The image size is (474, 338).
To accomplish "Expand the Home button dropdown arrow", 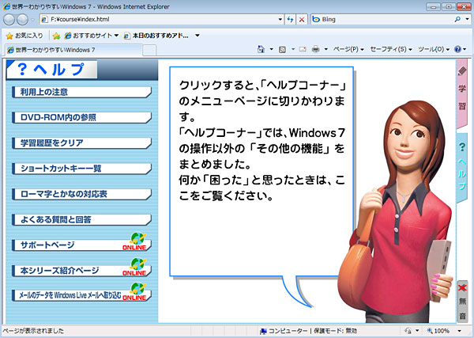I will coord(271,49).
